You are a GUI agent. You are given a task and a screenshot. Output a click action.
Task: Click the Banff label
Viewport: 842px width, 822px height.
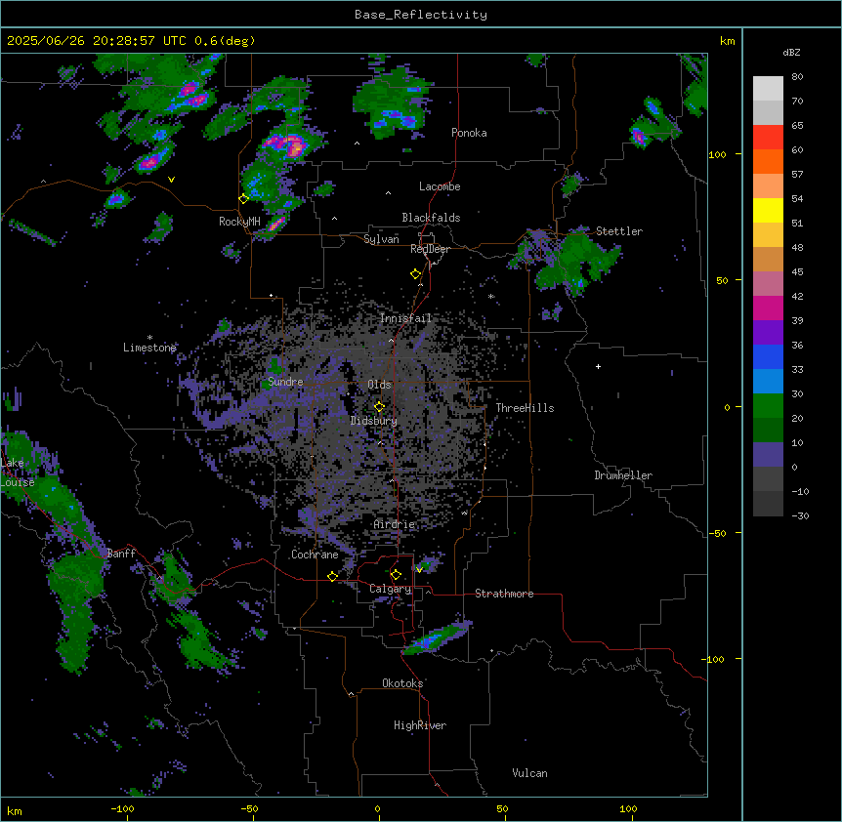(x=121, y=554)
